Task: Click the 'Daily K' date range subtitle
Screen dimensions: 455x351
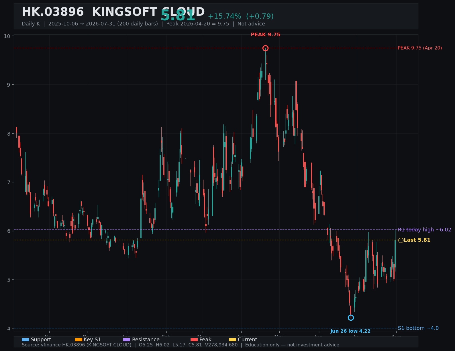Action: (143, 24)
